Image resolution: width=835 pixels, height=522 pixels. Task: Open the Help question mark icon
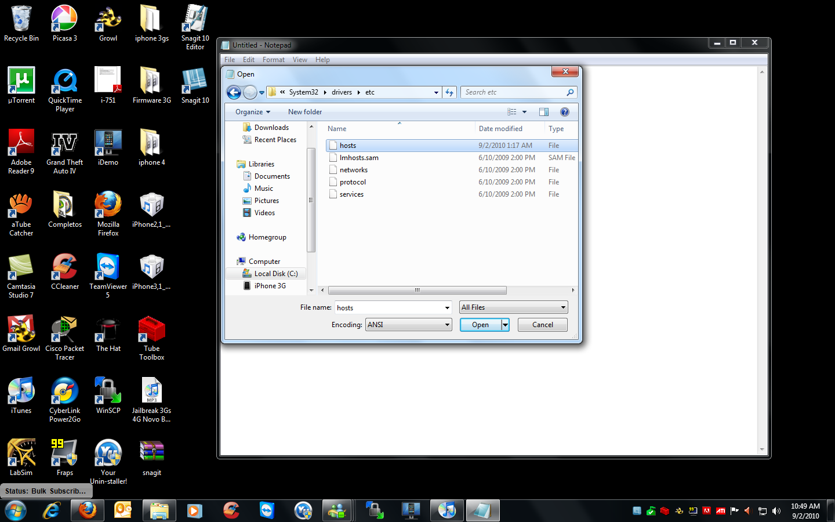click(565, 112)
